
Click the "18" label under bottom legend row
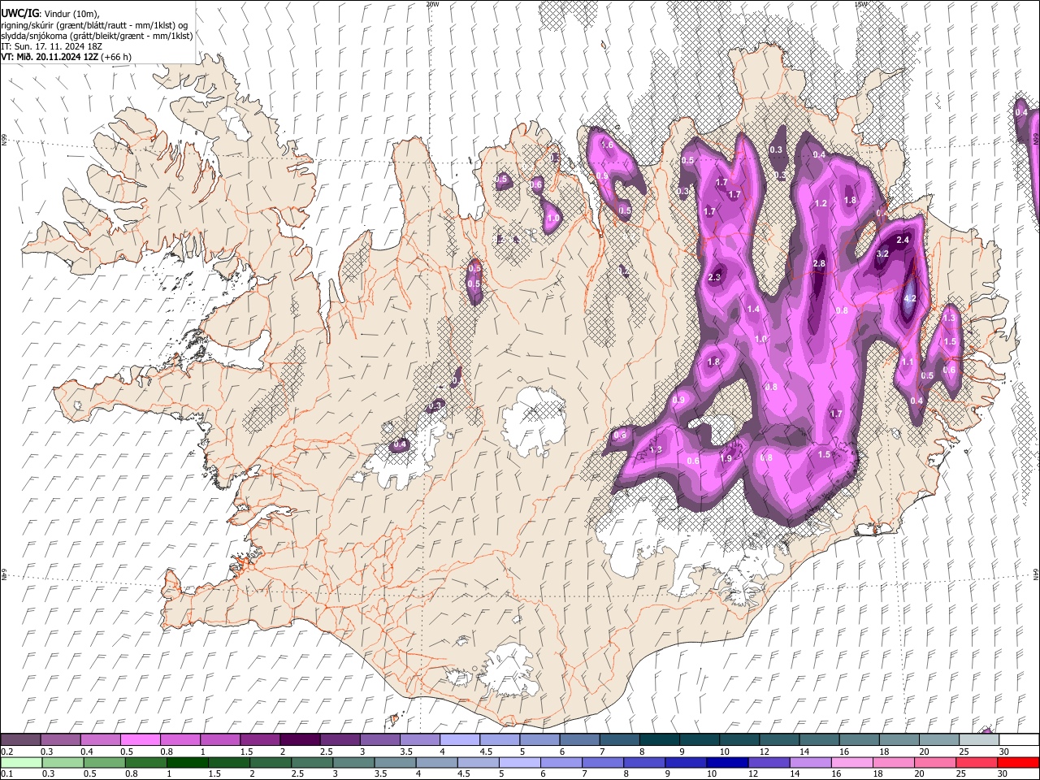pyautogui.click(x=879, y=774)
